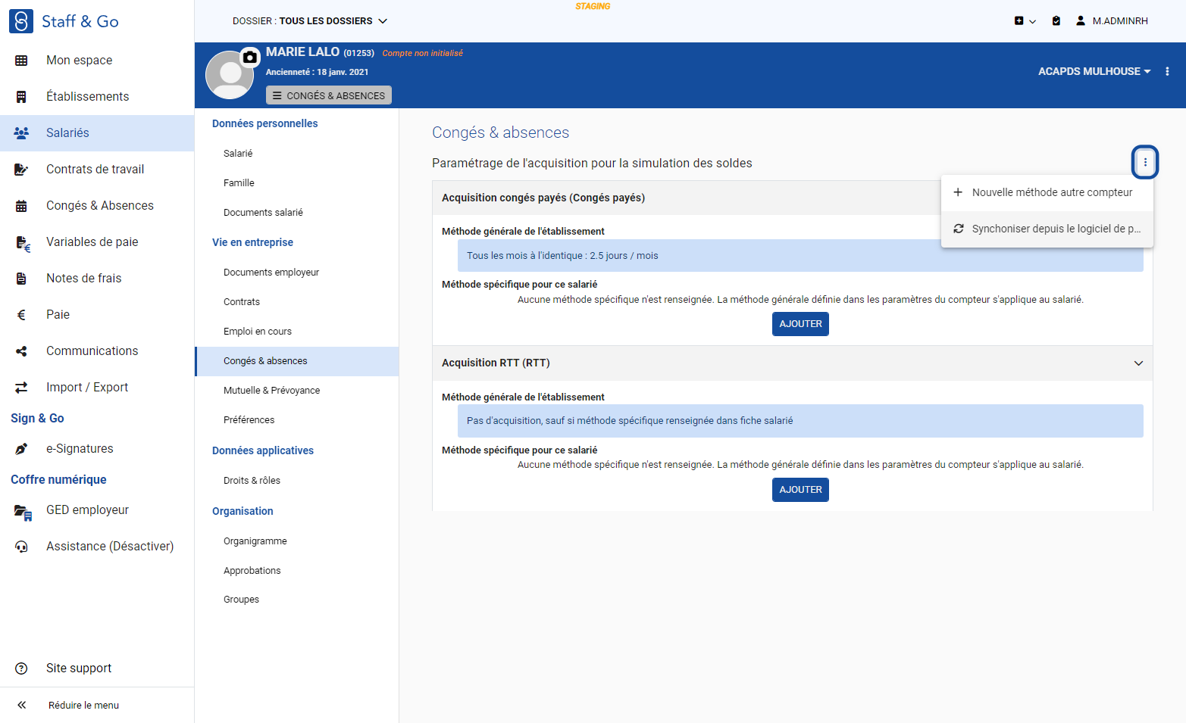The width and height of the screenshot is (1186, 723).
Task: Open Établissements building icon entry
Action: point(97,97)
